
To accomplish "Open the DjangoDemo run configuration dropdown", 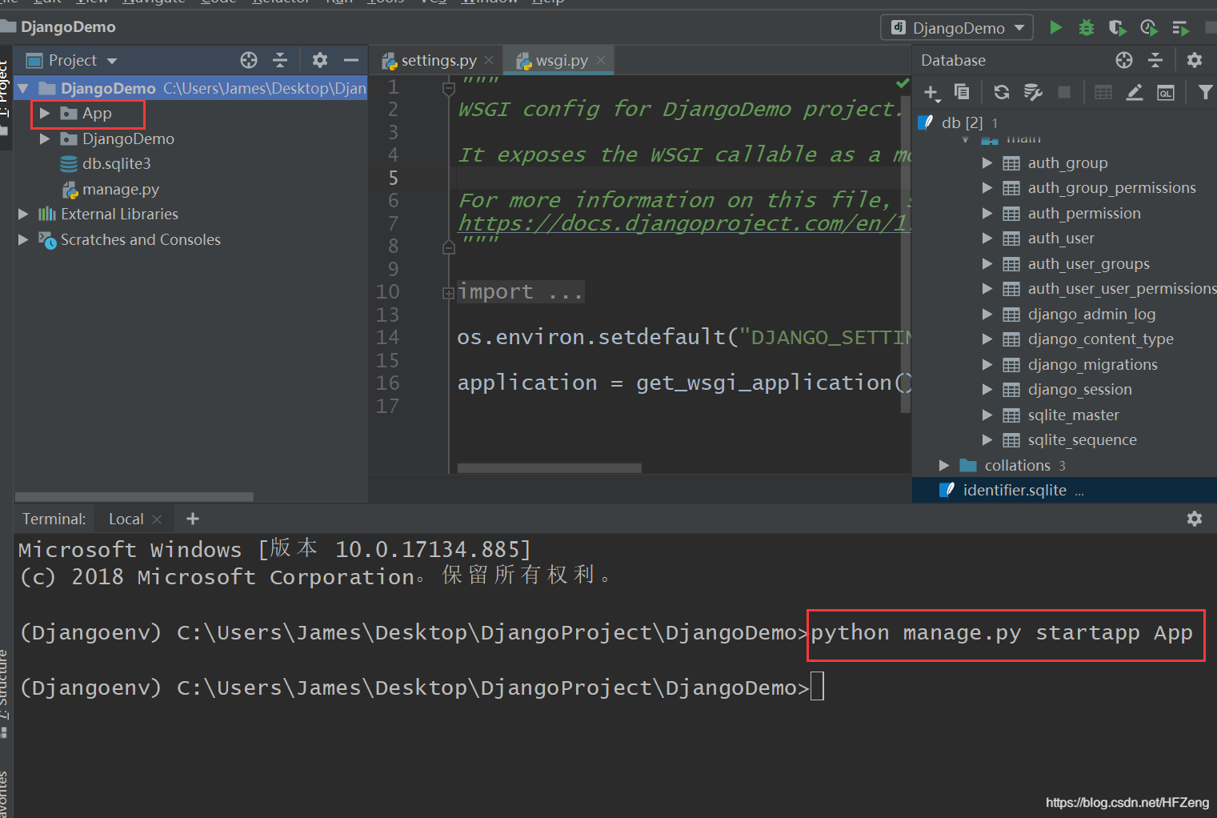I will coord(957,28).
